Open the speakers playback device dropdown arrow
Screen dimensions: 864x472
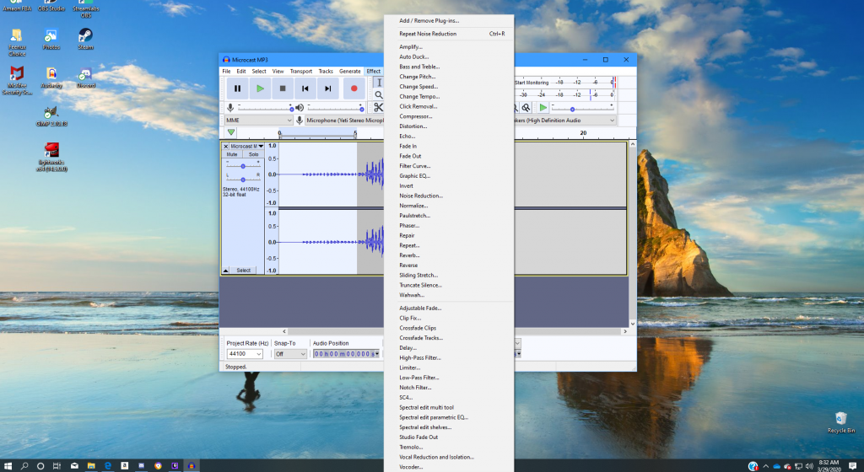pyautogui.click(x=612, y=120)
